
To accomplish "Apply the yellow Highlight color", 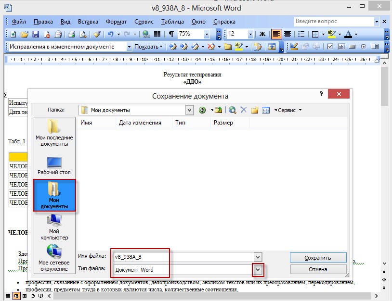I will [331, 34].
